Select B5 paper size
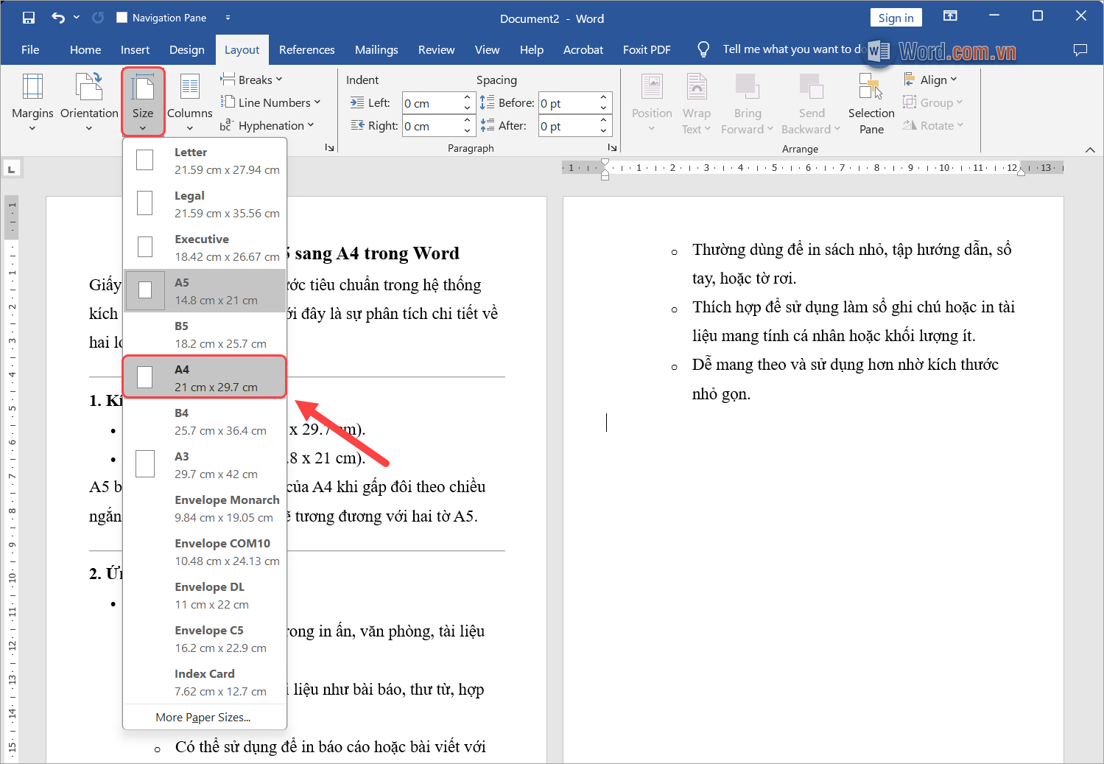 tap(205, 334)
